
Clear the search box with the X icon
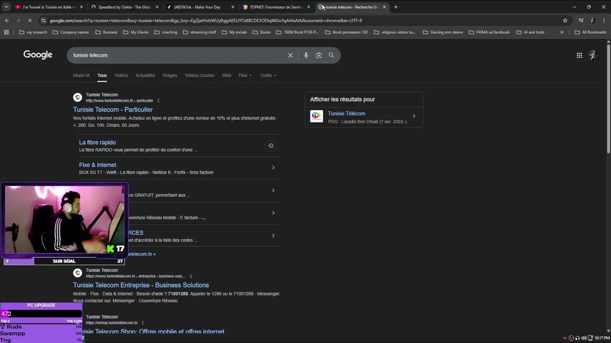coord(290,55)
